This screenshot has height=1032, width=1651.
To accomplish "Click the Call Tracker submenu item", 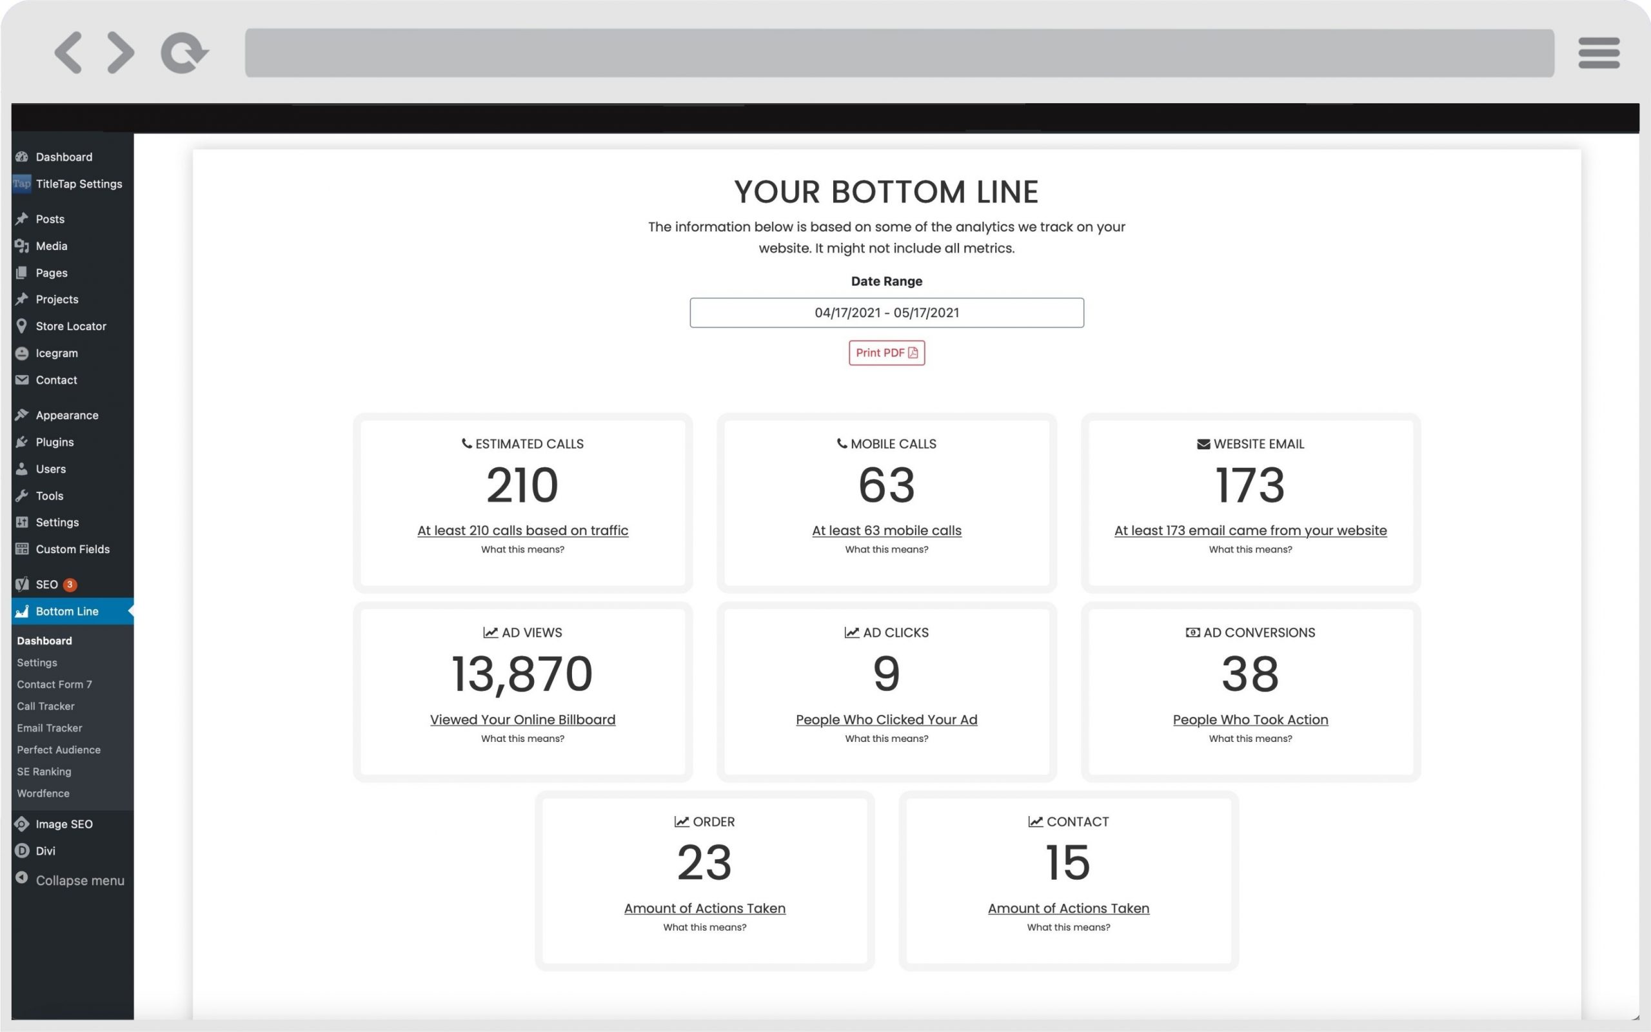I will pos(45,705).
